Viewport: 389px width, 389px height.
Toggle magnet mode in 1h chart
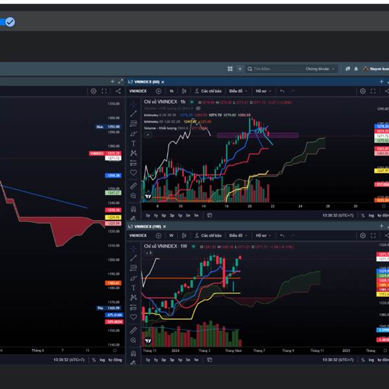point(134,209)
